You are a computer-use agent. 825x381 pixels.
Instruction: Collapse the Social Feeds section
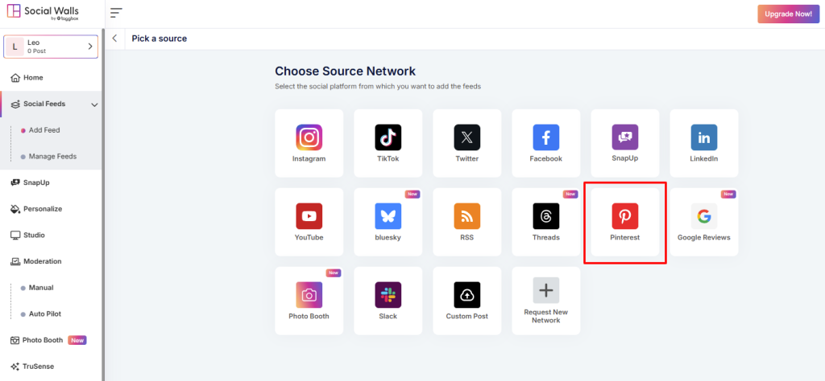pyautogui.click(x=94, y=104)
